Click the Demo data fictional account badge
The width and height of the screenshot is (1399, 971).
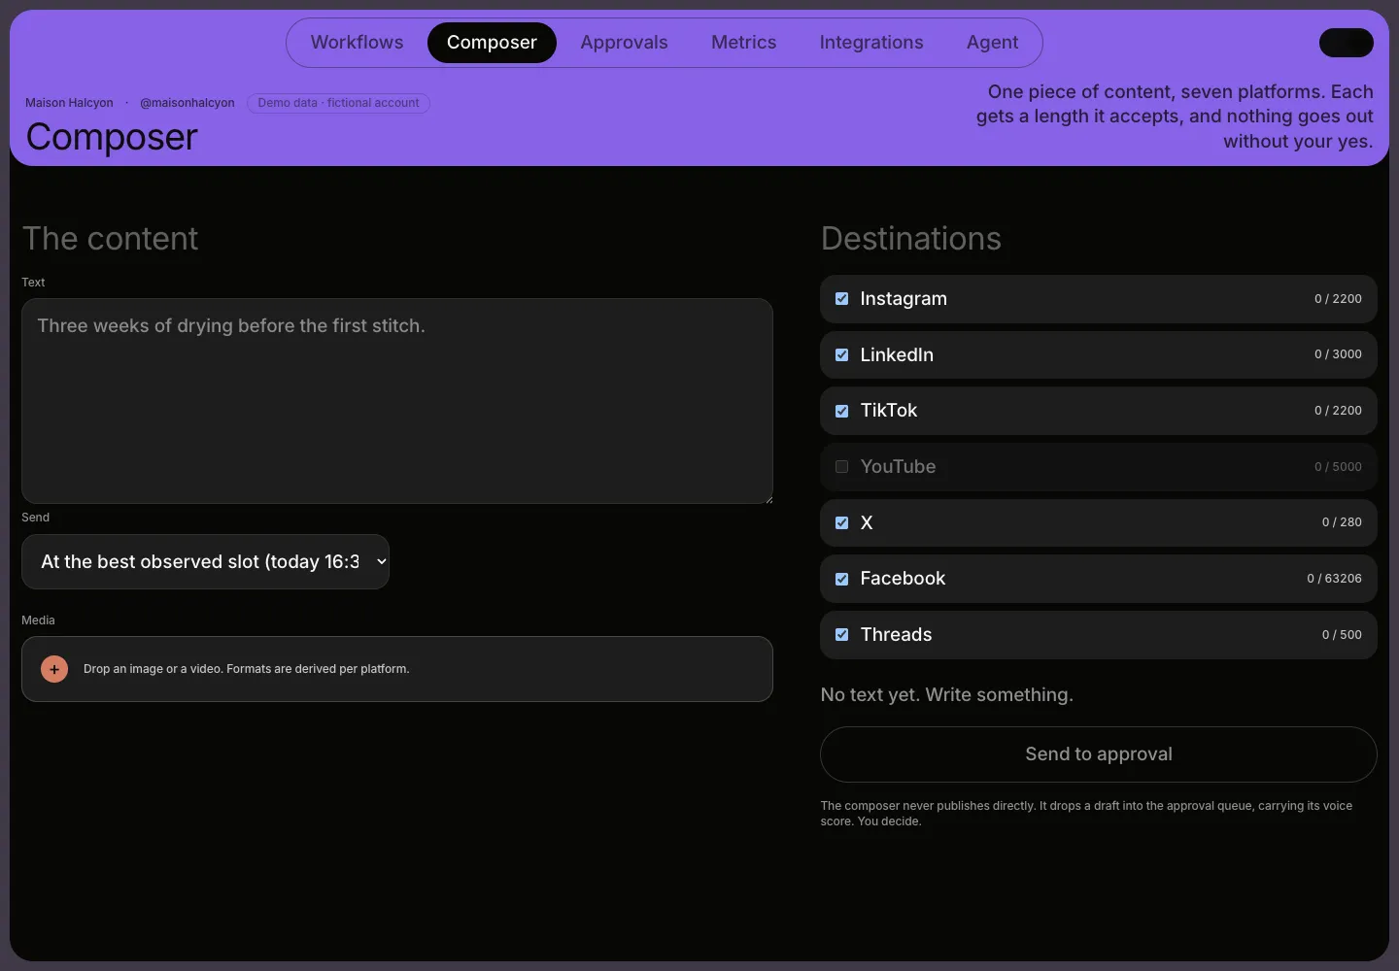(338, 103)
